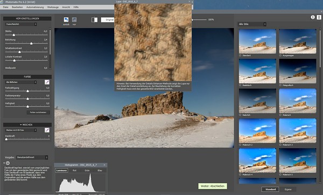Favorite the Ausgewogen preset star
Image resolution: width=323 pixels, height=195 pixels.
pyautogui.click(x=280, y=55)
